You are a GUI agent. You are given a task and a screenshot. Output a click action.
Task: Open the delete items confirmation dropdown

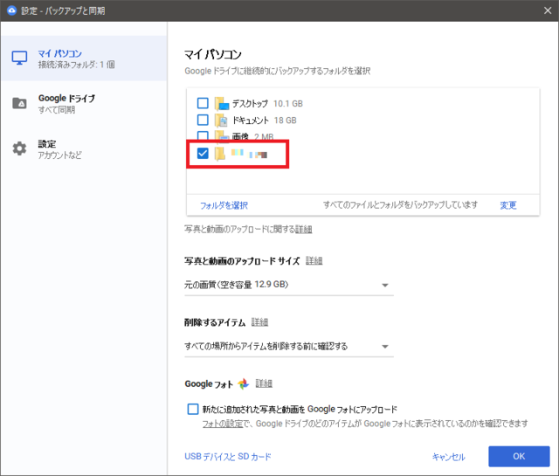pyautogui.click(x=289, y=346)
